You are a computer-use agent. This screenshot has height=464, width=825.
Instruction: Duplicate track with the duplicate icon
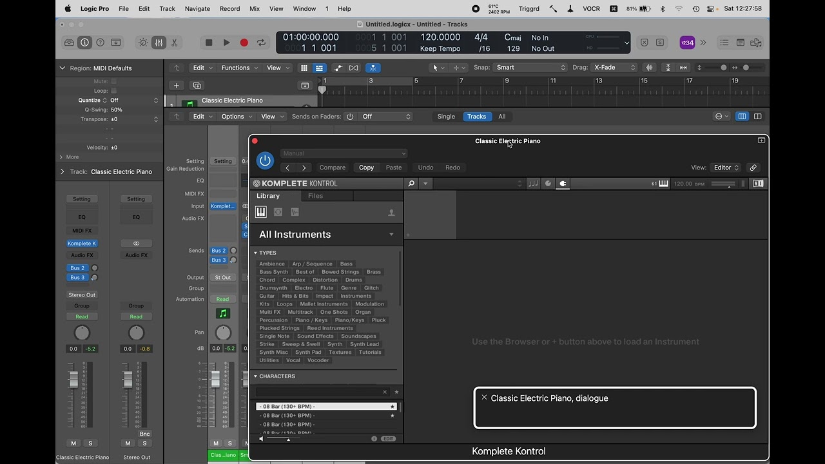coord(197,86)
